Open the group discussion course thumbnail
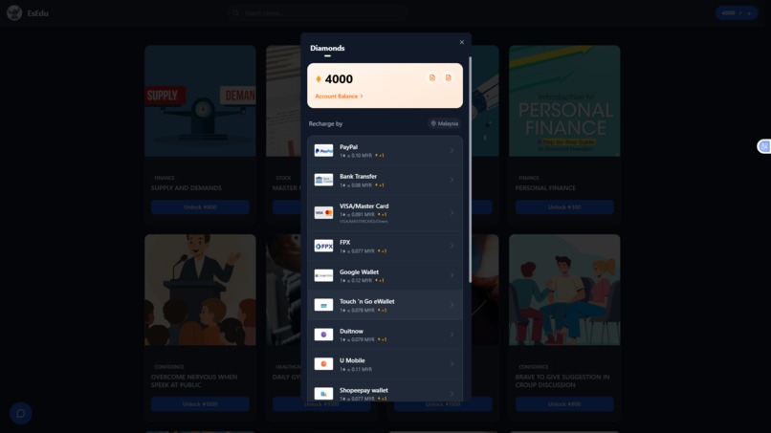The width and height of the screenshot is (771, 433). (564, 290)
